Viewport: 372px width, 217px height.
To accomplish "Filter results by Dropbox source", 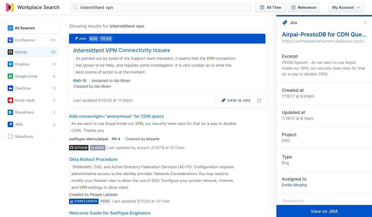I will pyautogui.click(x=29, y=64).
